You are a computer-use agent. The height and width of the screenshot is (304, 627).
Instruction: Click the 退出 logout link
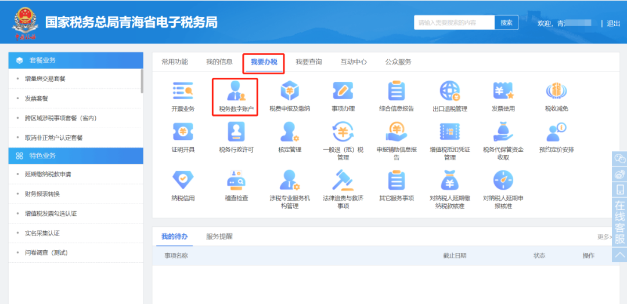point(614,23)
